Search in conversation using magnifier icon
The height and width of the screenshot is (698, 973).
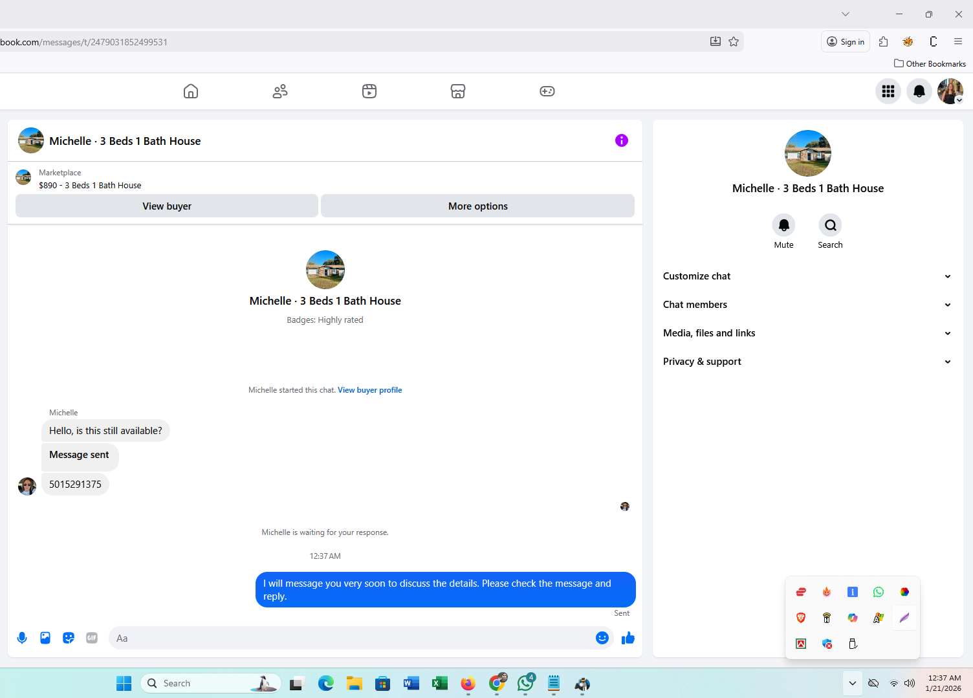pyautogui.click(x=831, y=225)
